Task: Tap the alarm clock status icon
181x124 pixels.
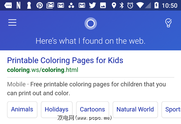Action: 130,5
